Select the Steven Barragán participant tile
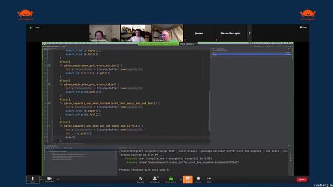This screenshot has width=333, height=187. click(230, 33)
